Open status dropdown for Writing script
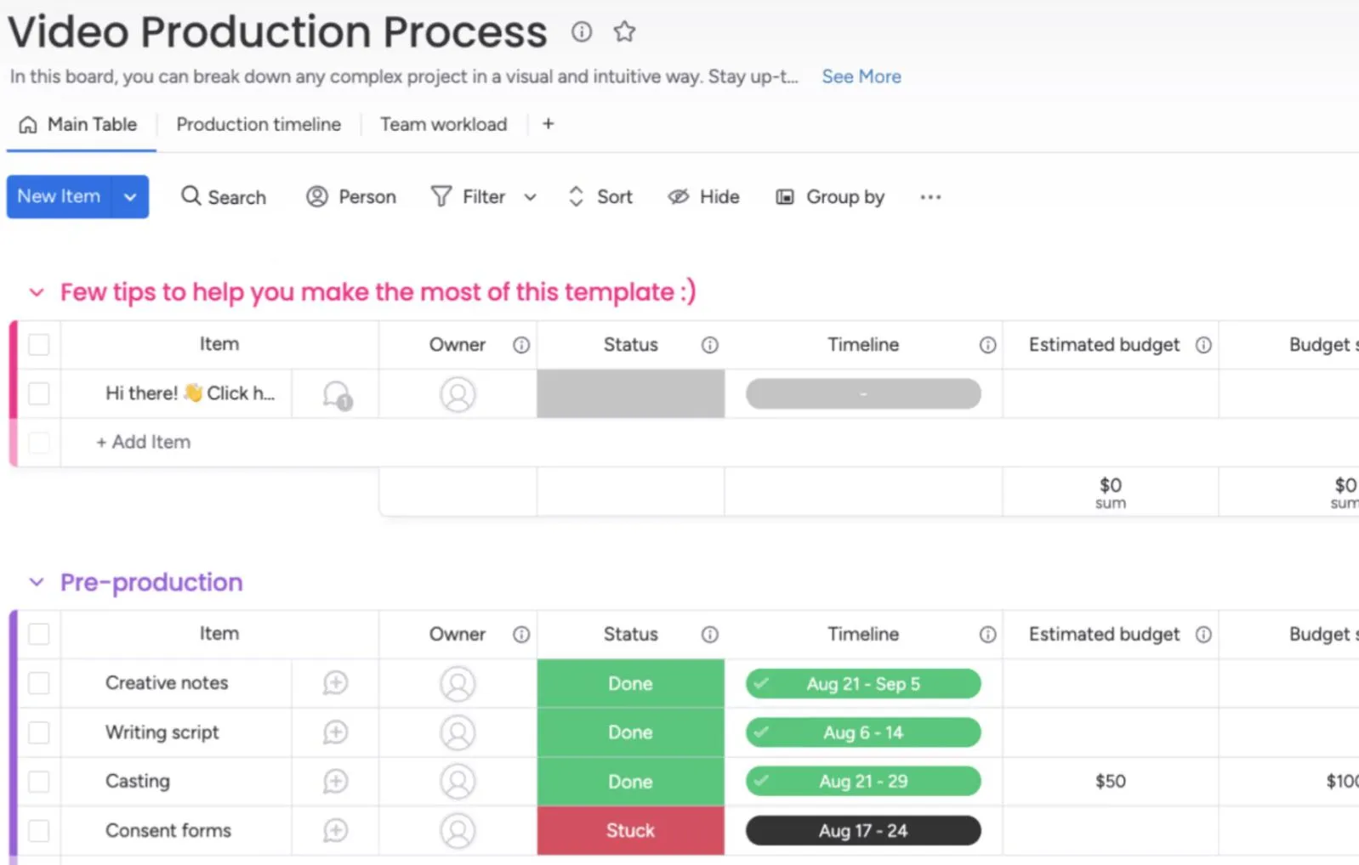 click(631, 732)
